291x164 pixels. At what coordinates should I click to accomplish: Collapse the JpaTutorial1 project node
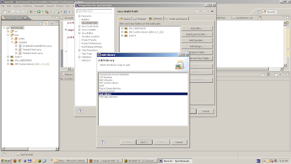click(x=4, y=28)
